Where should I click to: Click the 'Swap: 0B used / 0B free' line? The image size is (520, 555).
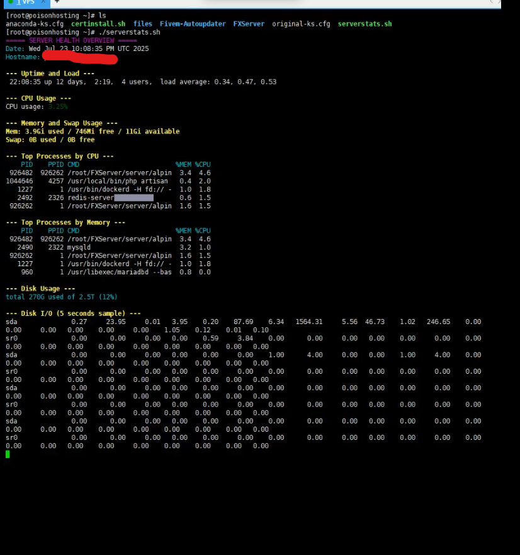pyautogui.click(x=50, y=140)
